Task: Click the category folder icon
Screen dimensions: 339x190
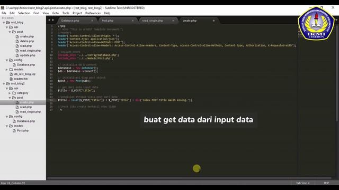Action: coord(14,93)
